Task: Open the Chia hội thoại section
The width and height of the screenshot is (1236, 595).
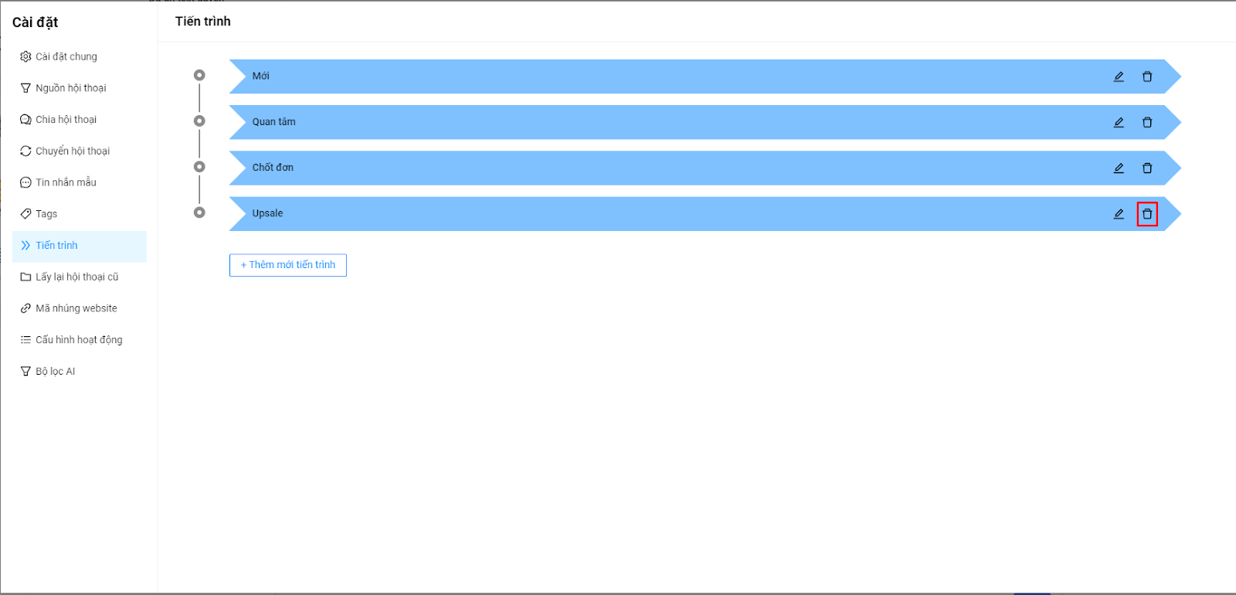Action: (66, 120)
